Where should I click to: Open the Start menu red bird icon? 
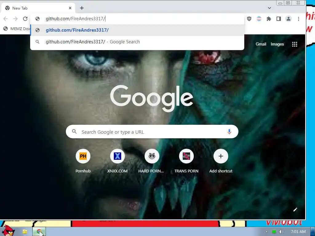coord(8,230)
